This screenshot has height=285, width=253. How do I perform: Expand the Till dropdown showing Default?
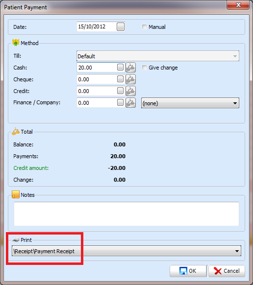(x=158, y=56)
